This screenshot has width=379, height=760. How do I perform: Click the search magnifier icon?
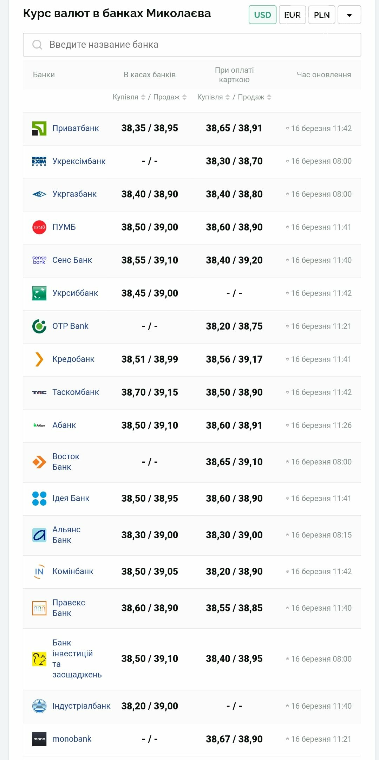(37, 45)
